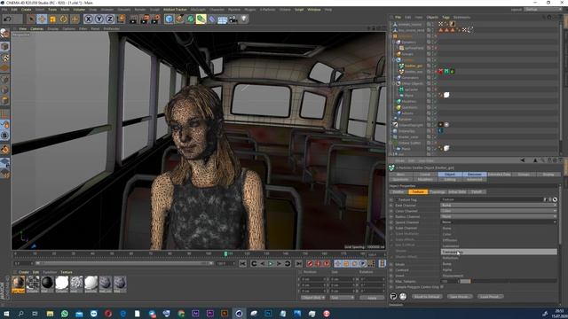
Task: Collapse the Emitters group in object tree
Action: click(x=394, y=60)
